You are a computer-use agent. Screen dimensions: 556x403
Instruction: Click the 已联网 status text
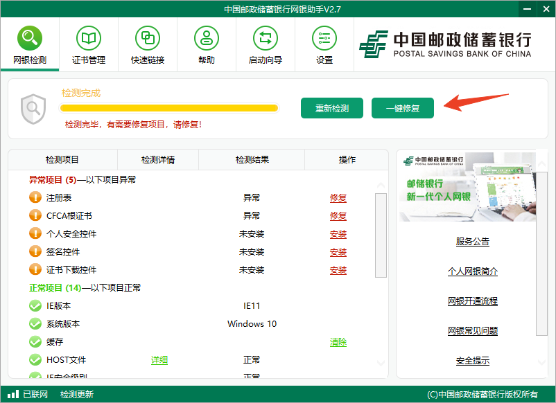[x=35, y=394]
